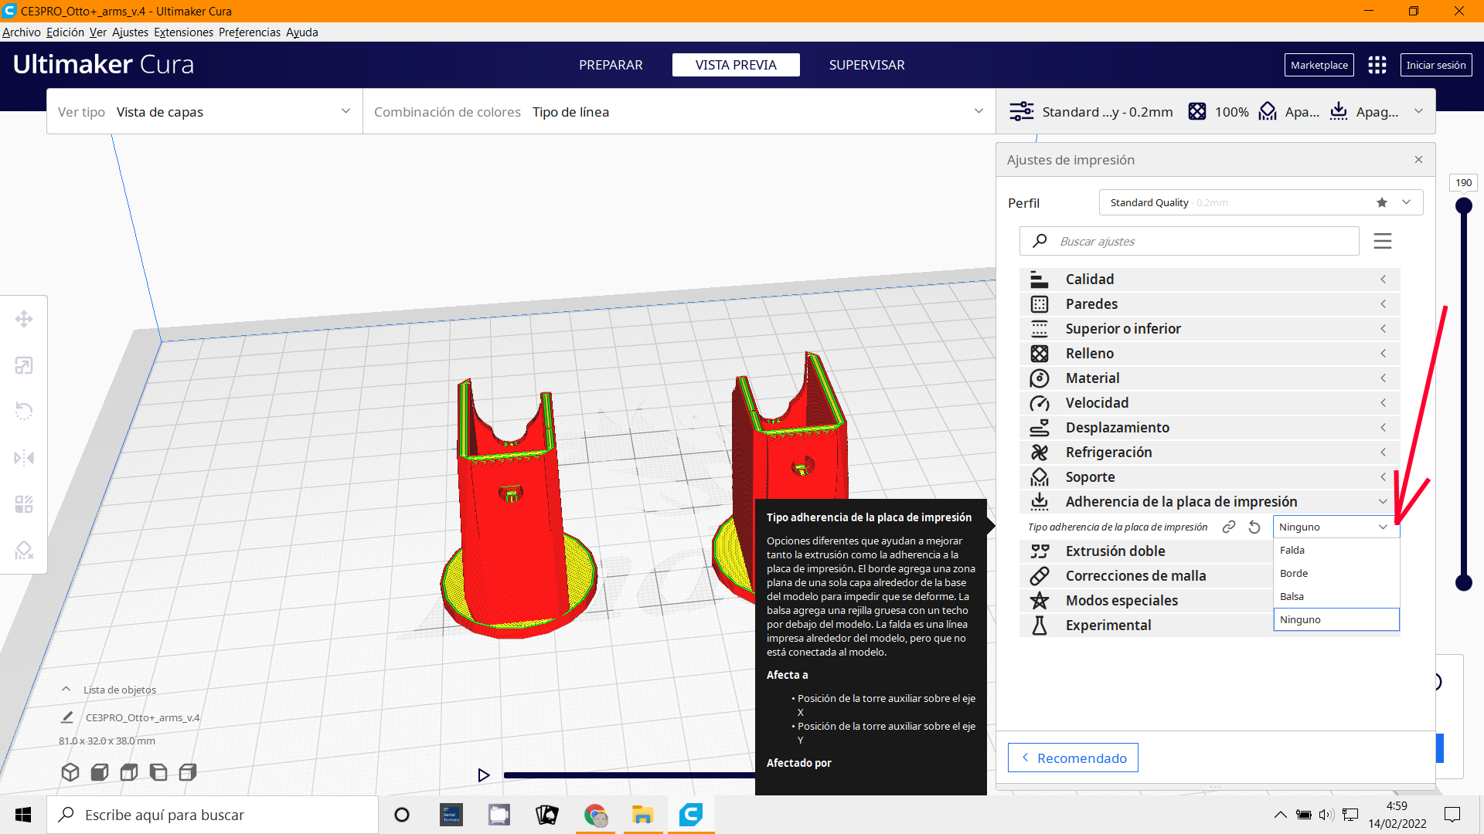Click the top handle of layer slider
This screenshot has width=1484, height=834.
1463,206
